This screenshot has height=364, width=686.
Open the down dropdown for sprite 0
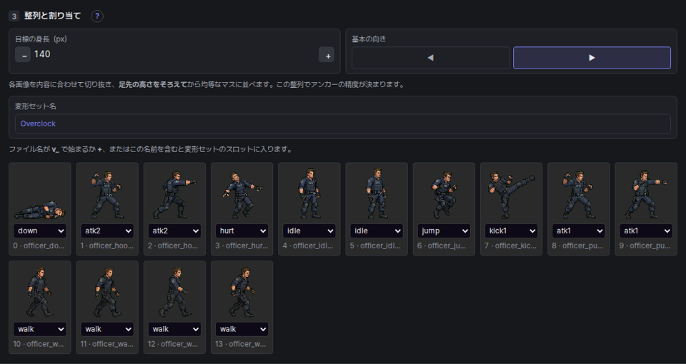coord(40,231)
